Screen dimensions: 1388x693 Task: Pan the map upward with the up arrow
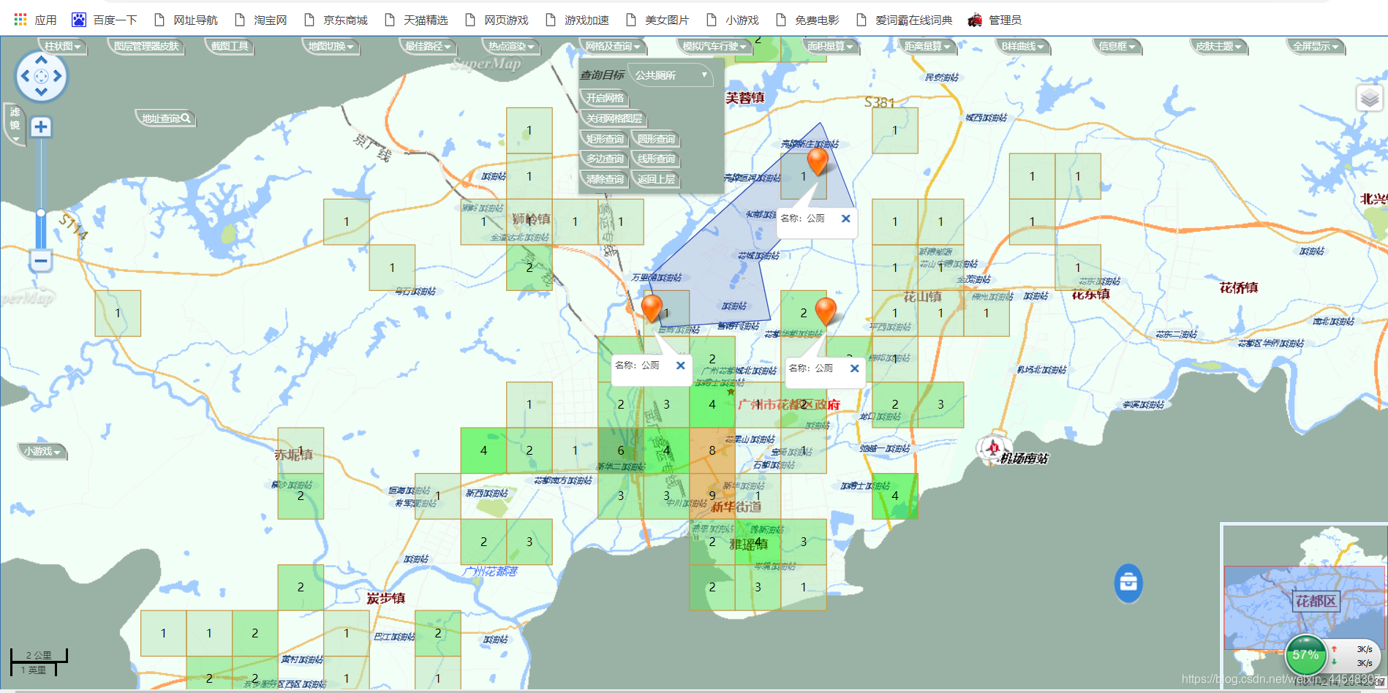(41, 60)
